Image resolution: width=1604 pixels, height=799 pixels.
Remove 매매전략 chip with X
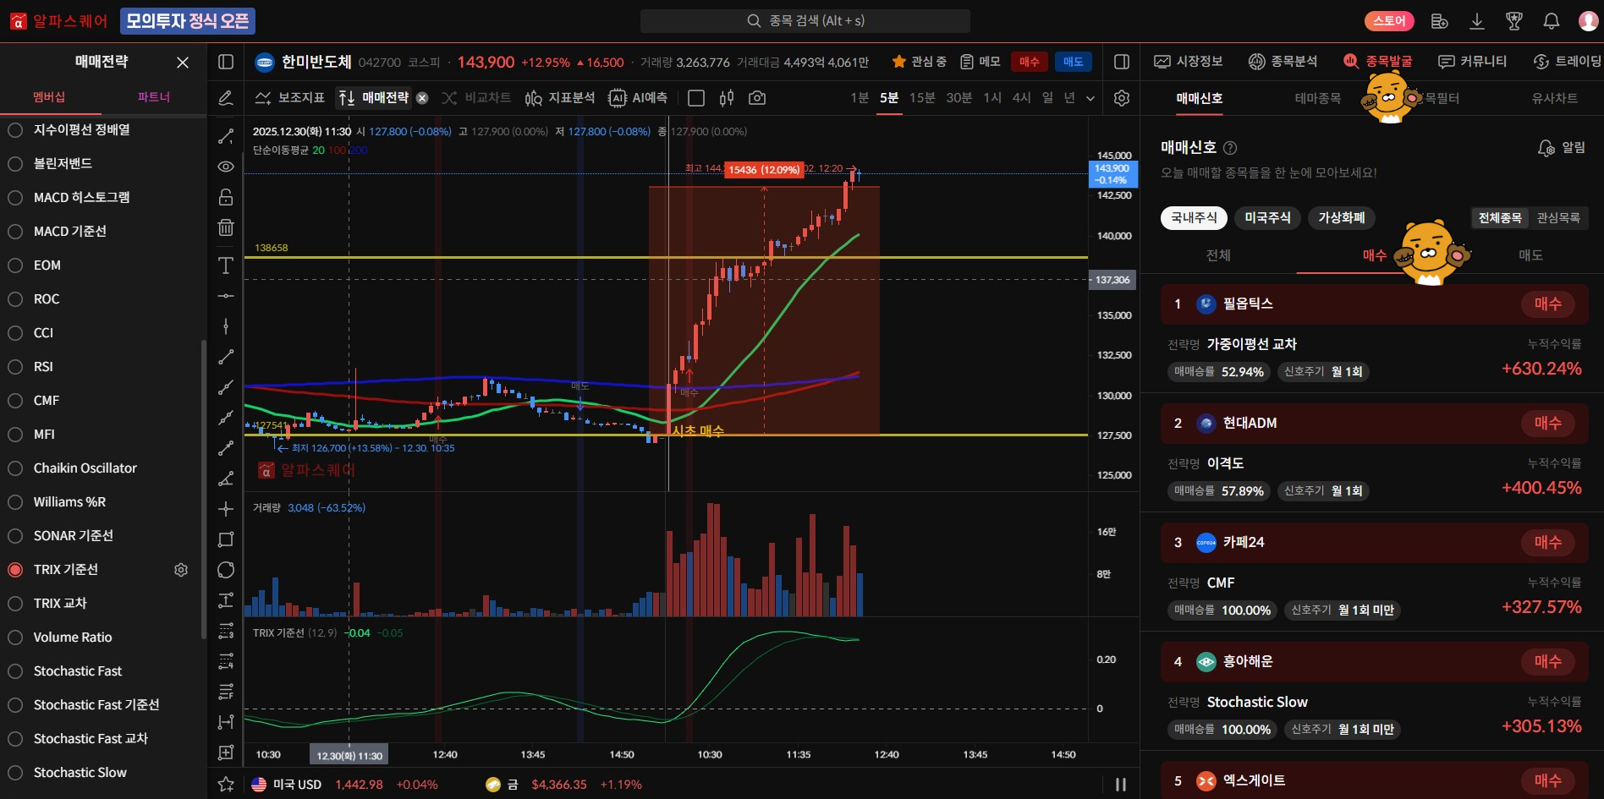[x=422, y=98]
